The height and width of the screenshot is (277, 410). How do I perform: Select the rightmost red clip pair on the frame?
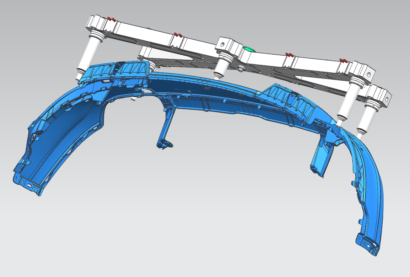coord(344,60)
